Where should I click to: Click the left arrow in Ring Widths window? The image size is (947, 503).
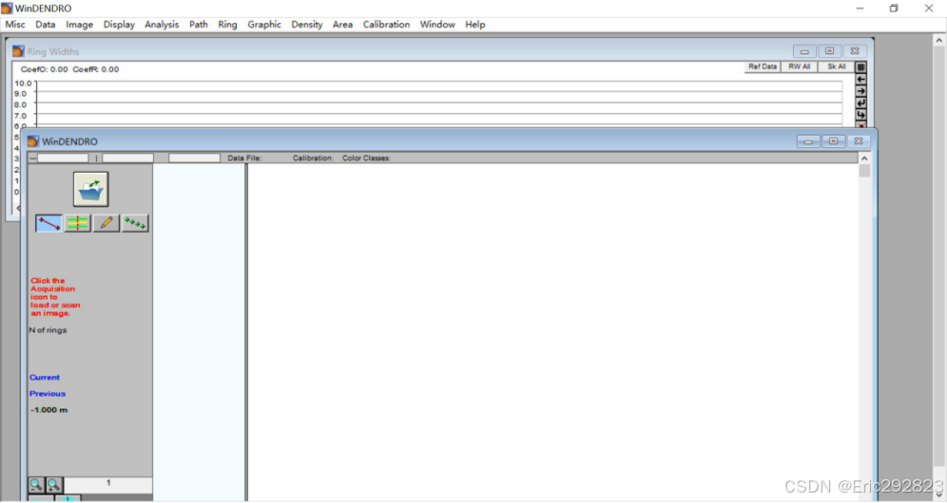coord(860,79)
